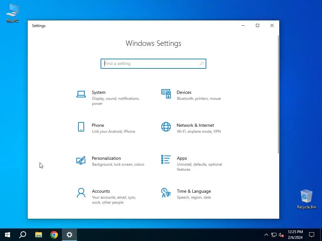Launch File Explorer from taskbar
The image size is (322, 241).
pyautogui.click(x=38, y=235)
